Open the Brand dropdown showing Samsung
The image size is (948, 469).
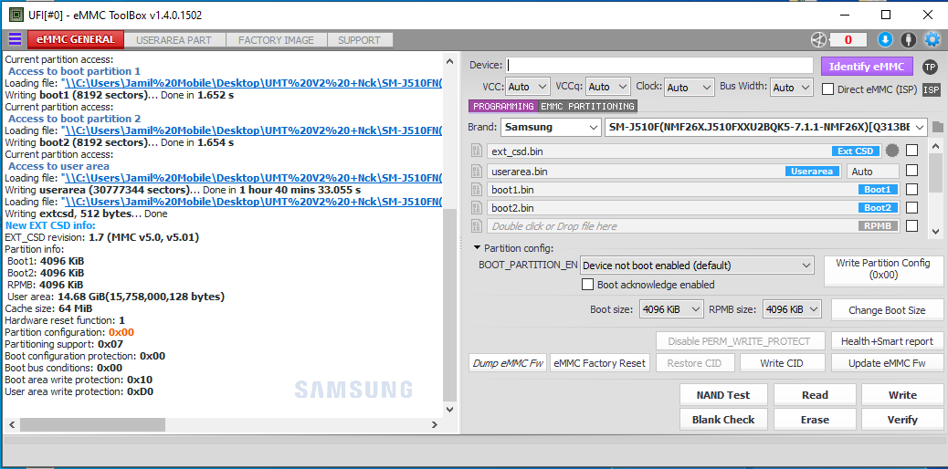pyautogui.click(x=550, y=128)
